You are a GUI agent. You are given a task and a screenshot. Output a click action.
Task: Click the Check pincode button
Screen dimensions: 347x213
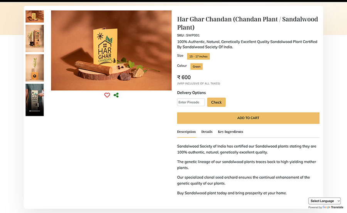point(216,102)
